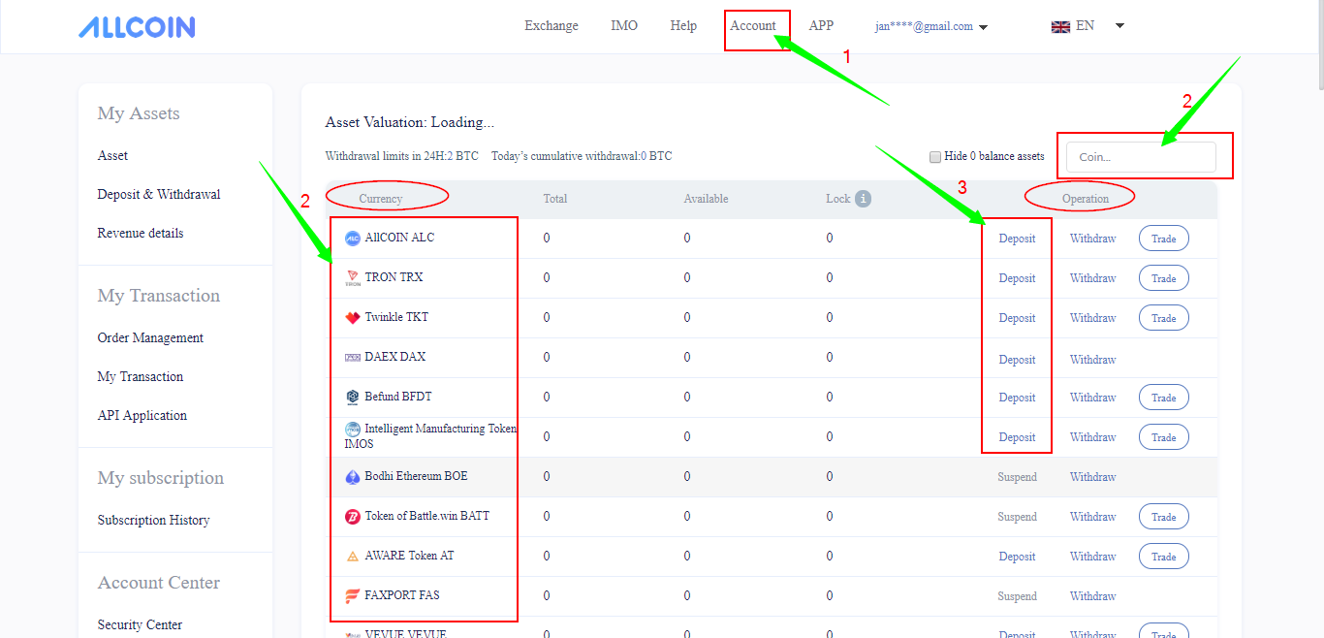
Task: Click Trade button for AllCOIN ALC
Action: [1163, 239]
